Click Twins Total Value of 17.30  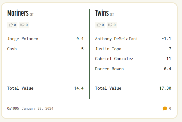[165, 88]
